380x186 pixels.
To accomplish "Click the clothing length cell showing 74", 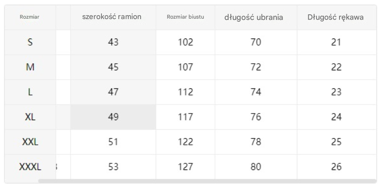I will (256, 92).
